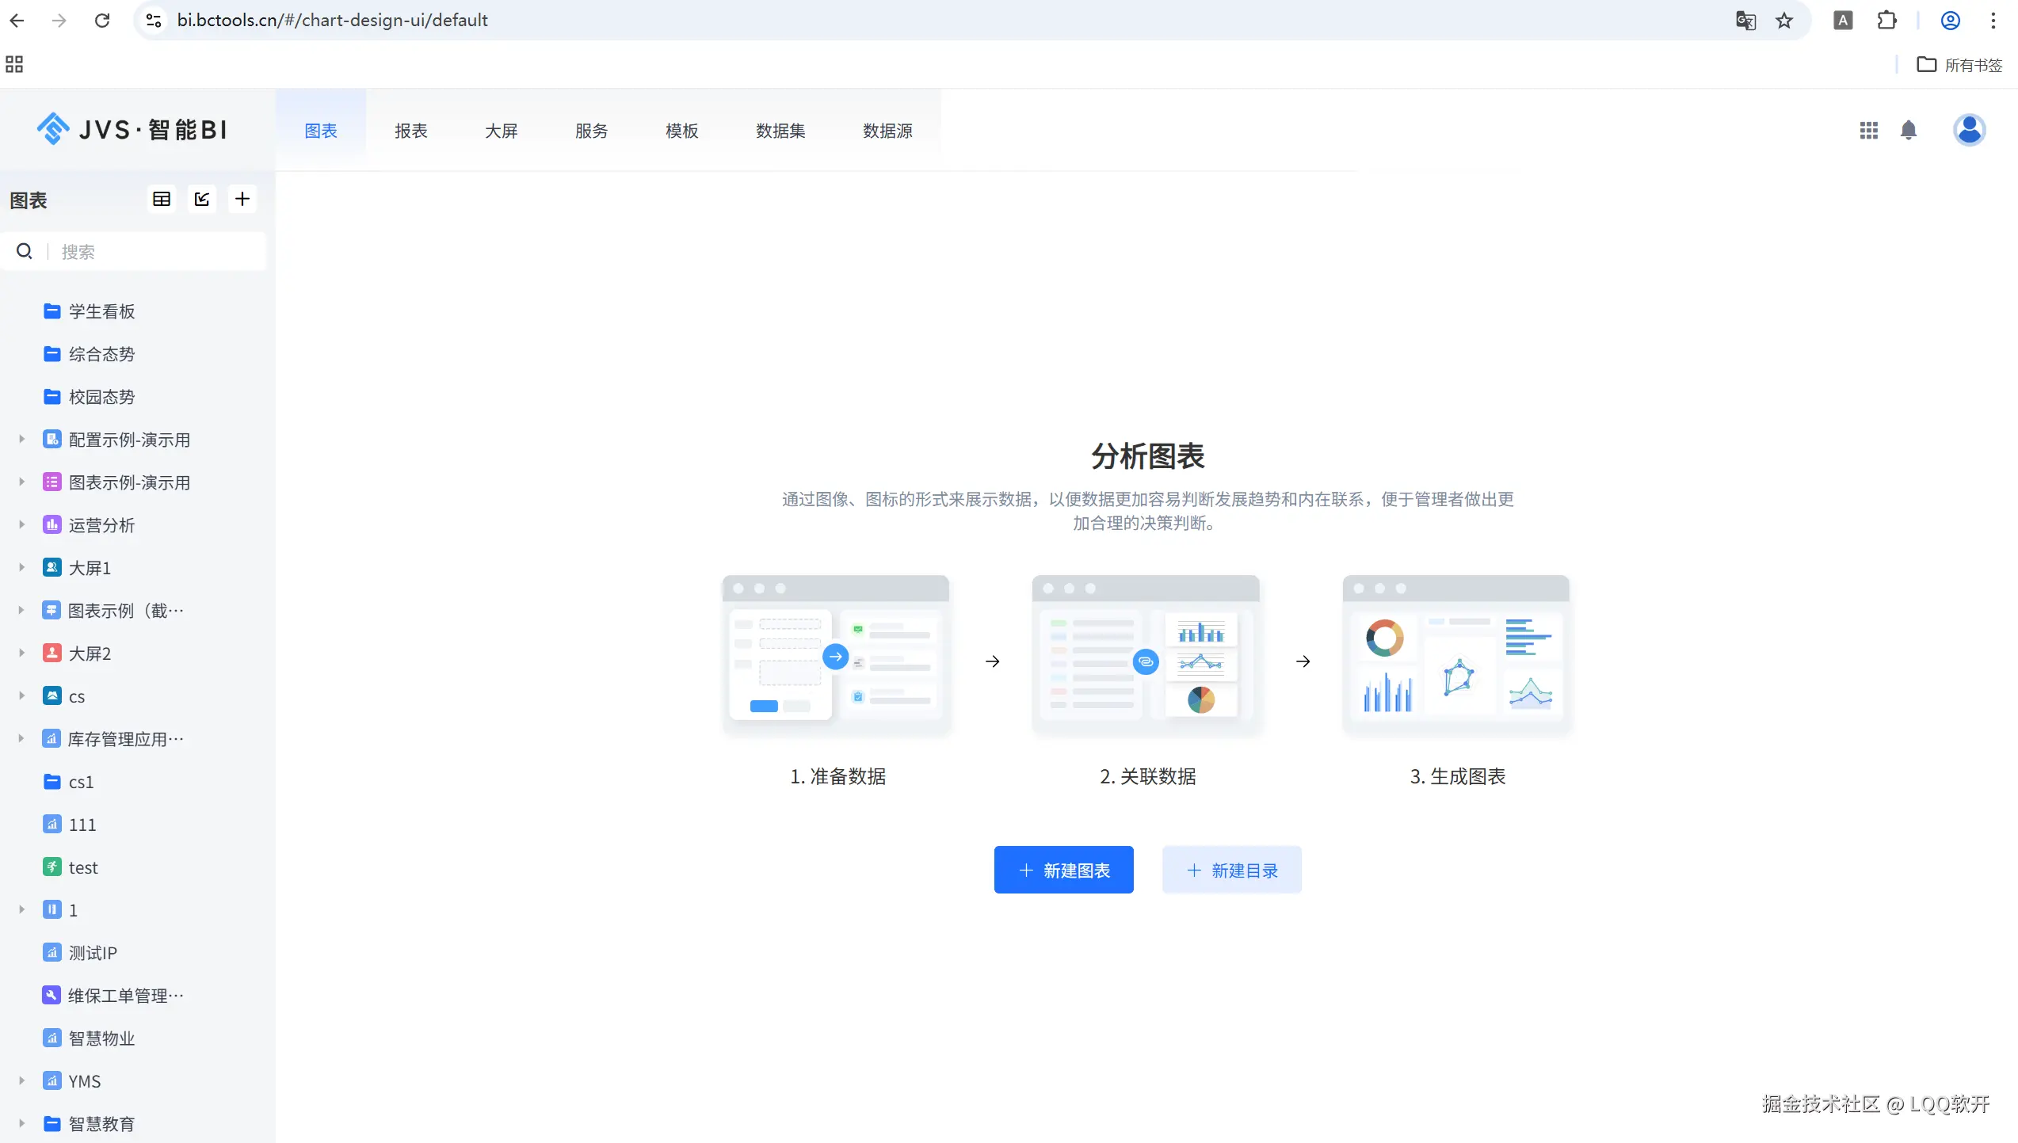Click the 新建目录 button
Viewport: 2018px width, 1143px height.
coord(1231,870)
